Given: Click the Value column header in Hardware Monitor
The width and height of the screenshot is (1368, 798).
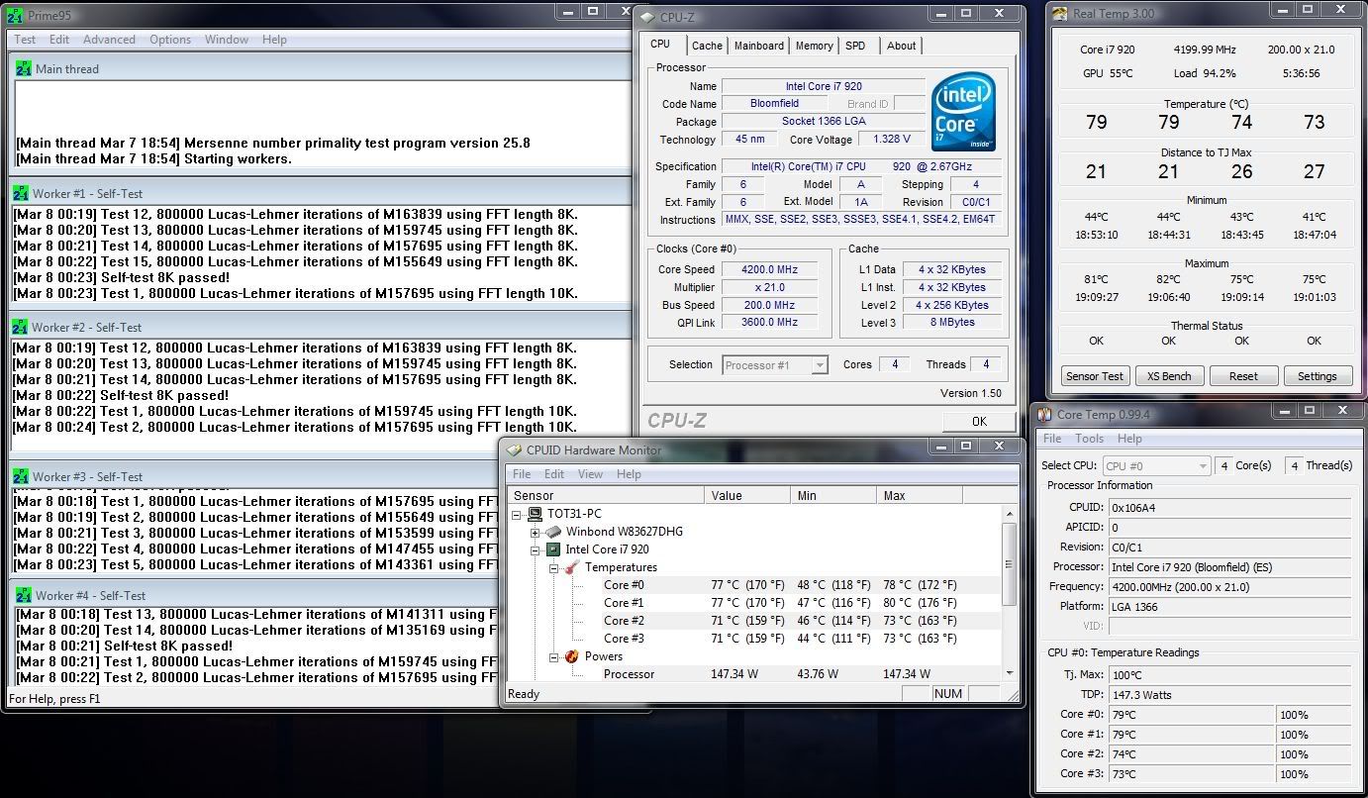Looking at the screenshot, I should click(x=747, y=495).
